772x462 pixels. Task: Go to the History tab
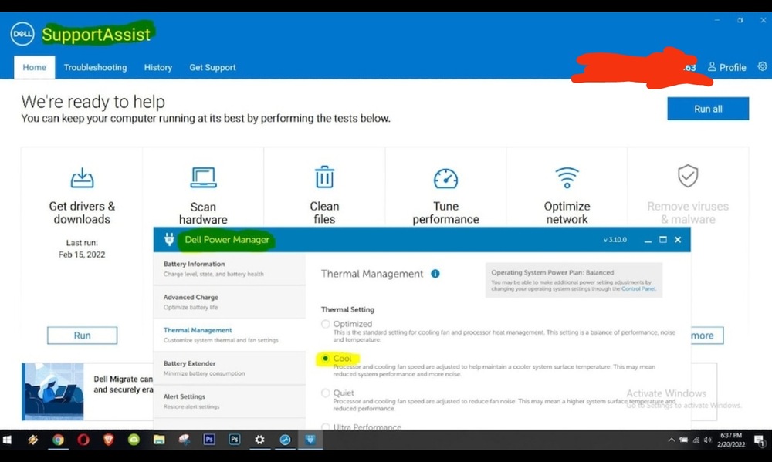click(x=158, y=67)
